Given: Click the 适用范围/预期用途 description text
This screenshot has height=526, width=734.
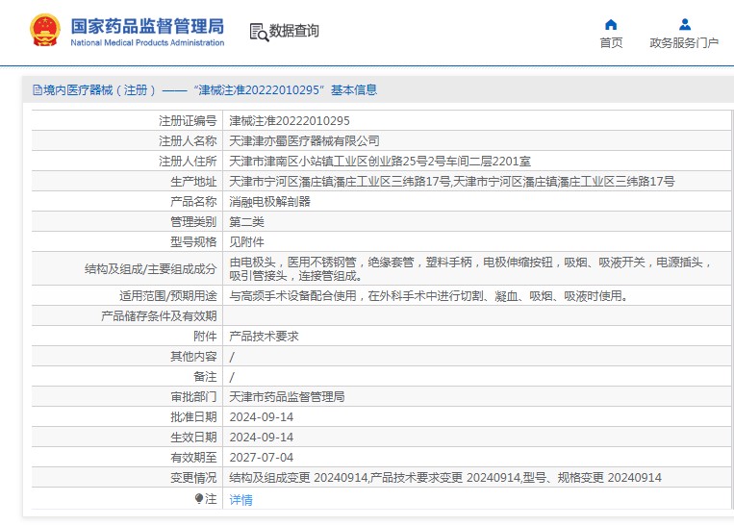Looking at the screenshot, I should coord(429,296).
